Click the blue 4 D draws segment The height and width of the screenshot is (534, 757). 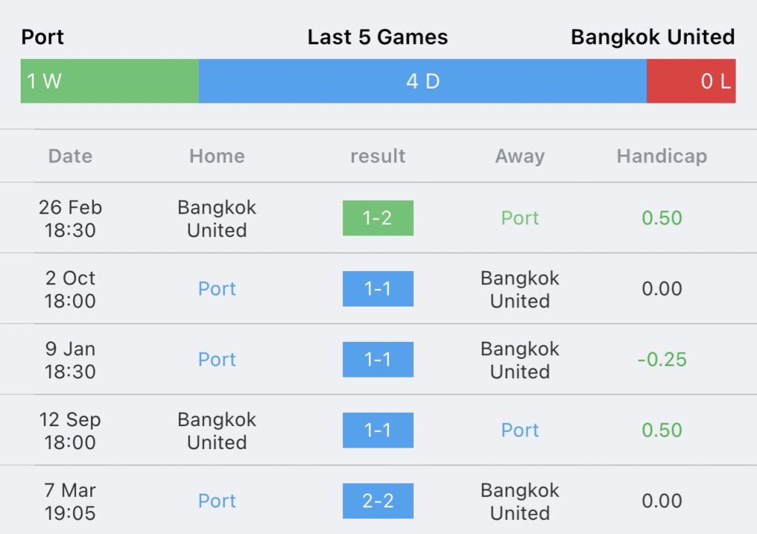(x=423, y=81)
